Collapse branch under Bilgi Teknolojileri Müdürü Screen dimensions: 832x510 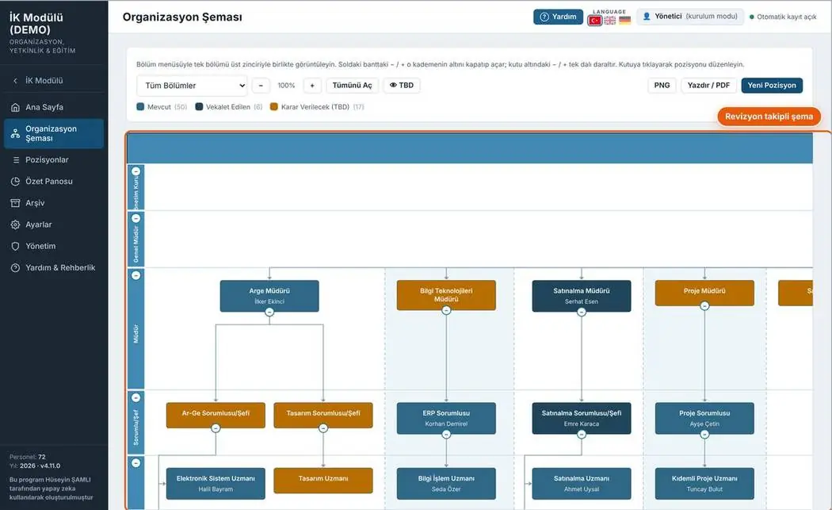click(x=446, y=310)
